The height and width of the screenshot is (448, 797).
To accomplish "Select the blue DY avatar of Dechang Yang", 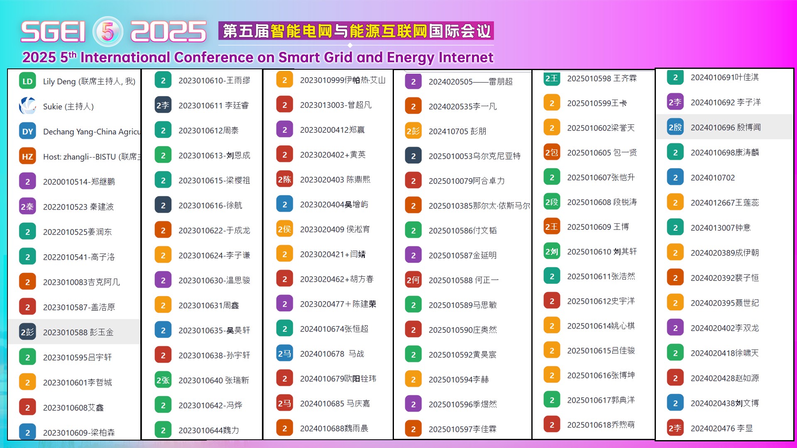I will (27, 131).
